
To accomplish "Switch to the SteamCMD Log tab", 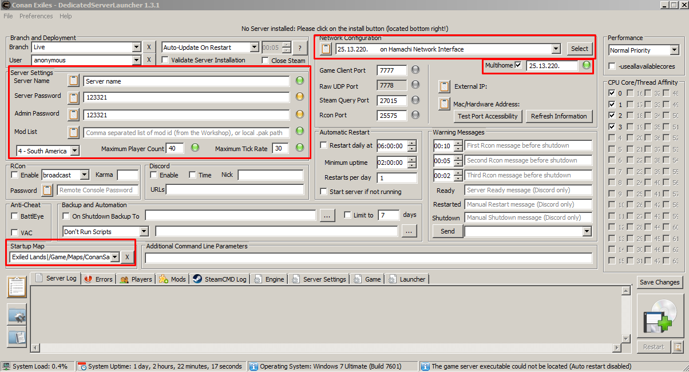I will pyautogui.click(x=219, y=279).
